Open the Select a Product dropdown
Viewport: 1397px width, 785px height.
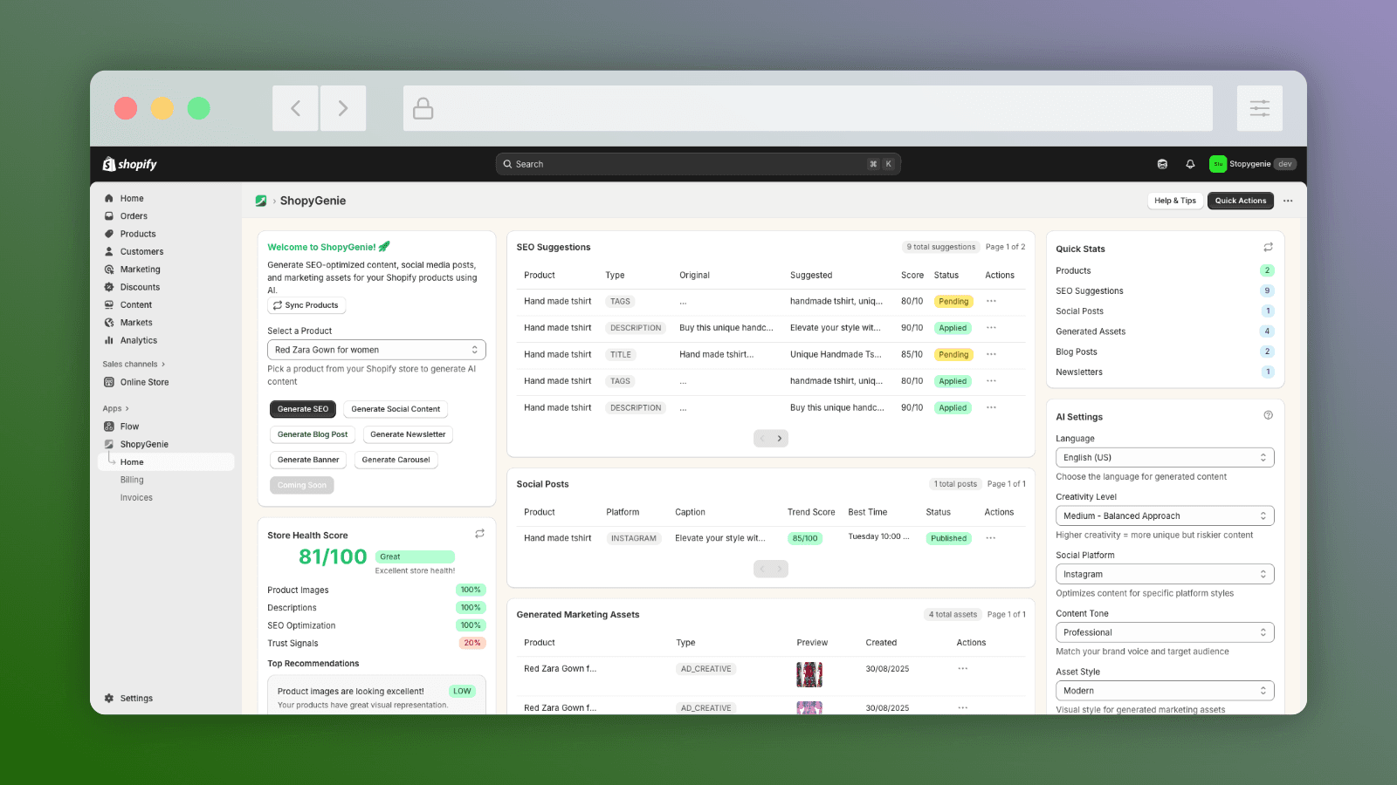376,350
